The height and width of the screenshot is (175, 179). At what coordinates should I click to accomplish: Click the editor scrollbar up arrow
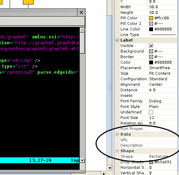[x=82, y=30]
